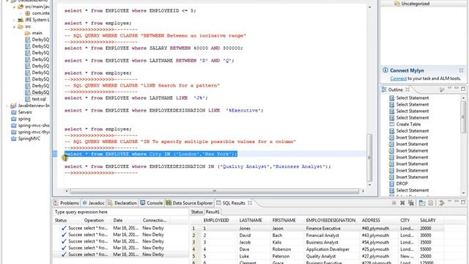Collapse the src folder node
Screen dimensions: 469x264
[14, 26]
